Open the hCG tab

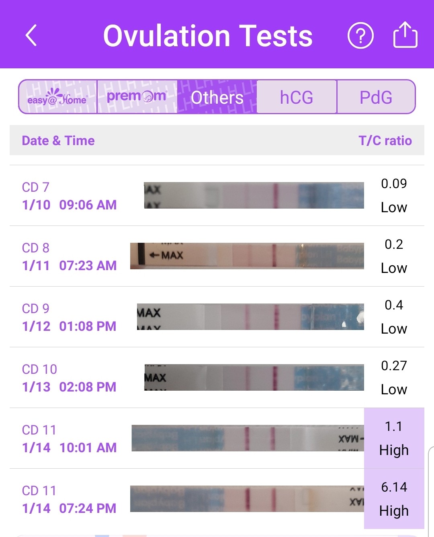click(296, 97)
